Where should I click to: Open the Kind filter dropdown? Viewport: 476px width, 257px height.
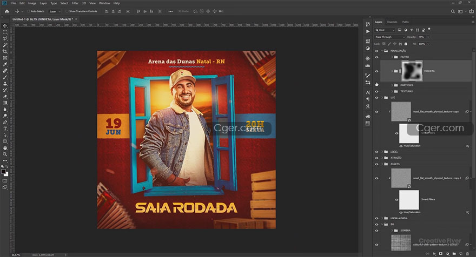coord(385,30)
